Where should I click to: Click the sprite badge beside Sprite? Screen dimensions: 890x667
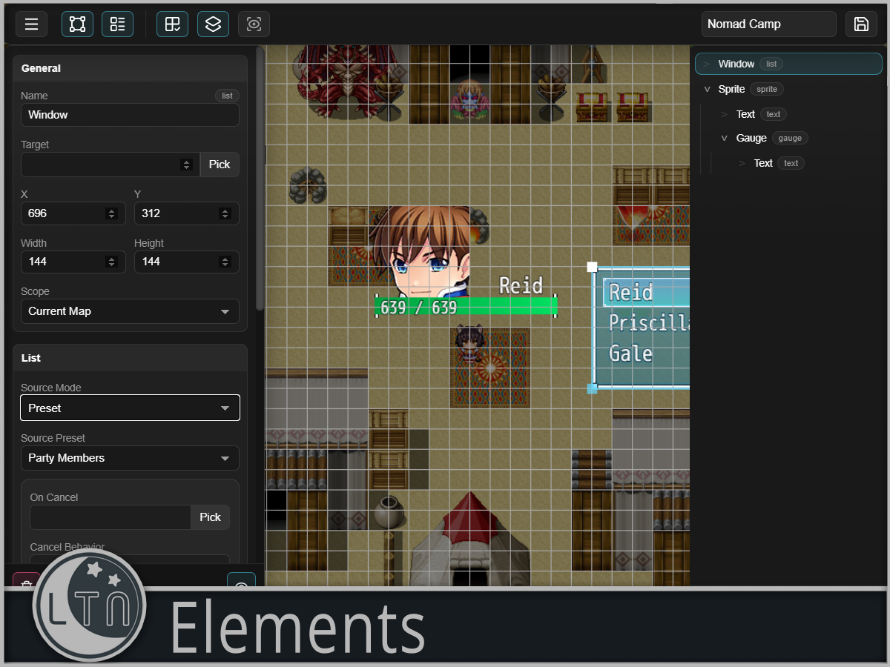(x=767, y=89)
